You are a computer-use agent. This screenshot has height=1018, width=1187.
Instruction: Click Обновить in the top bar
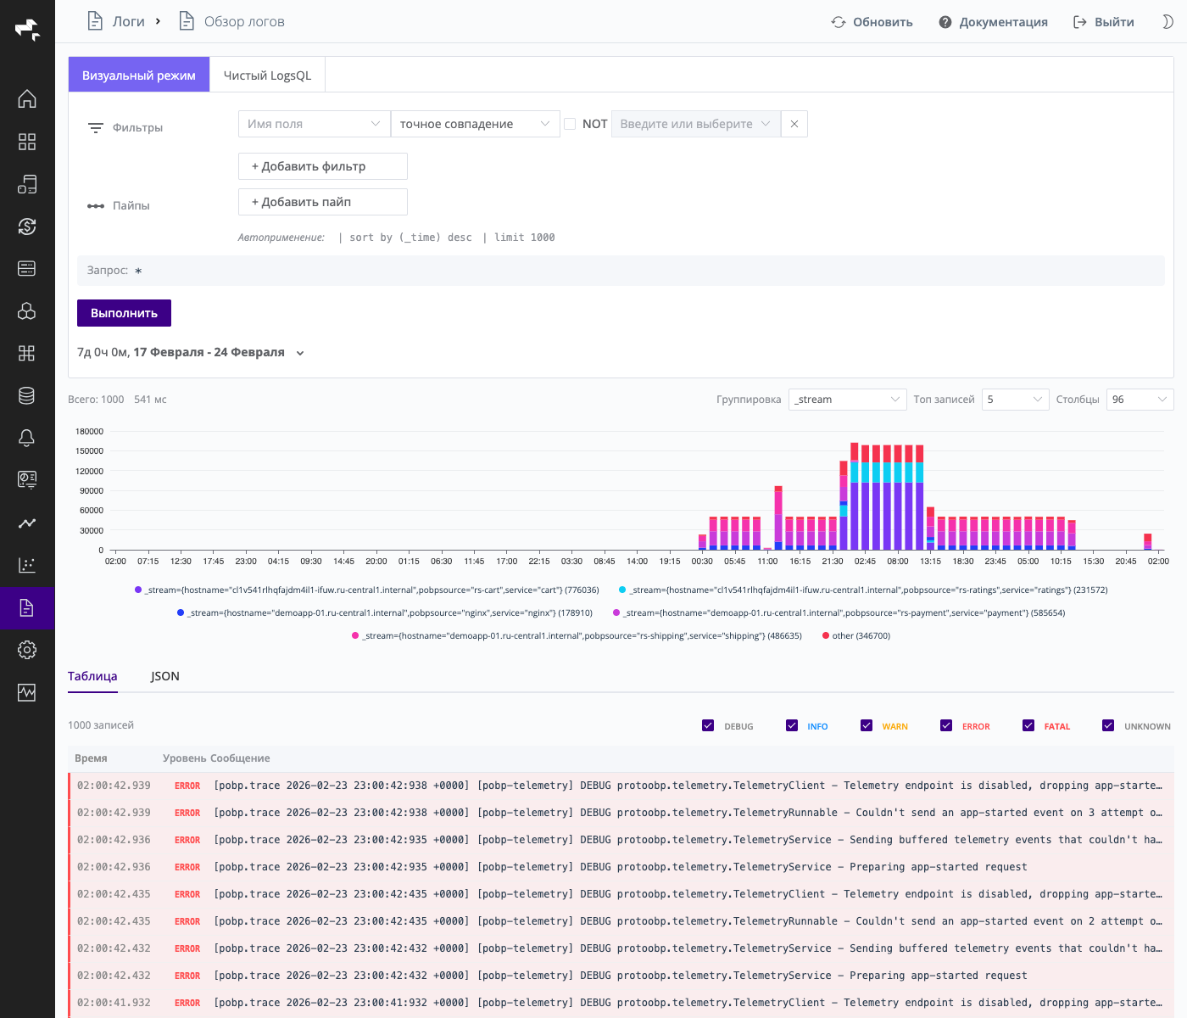pyautogui.click(x=872, y=22)
